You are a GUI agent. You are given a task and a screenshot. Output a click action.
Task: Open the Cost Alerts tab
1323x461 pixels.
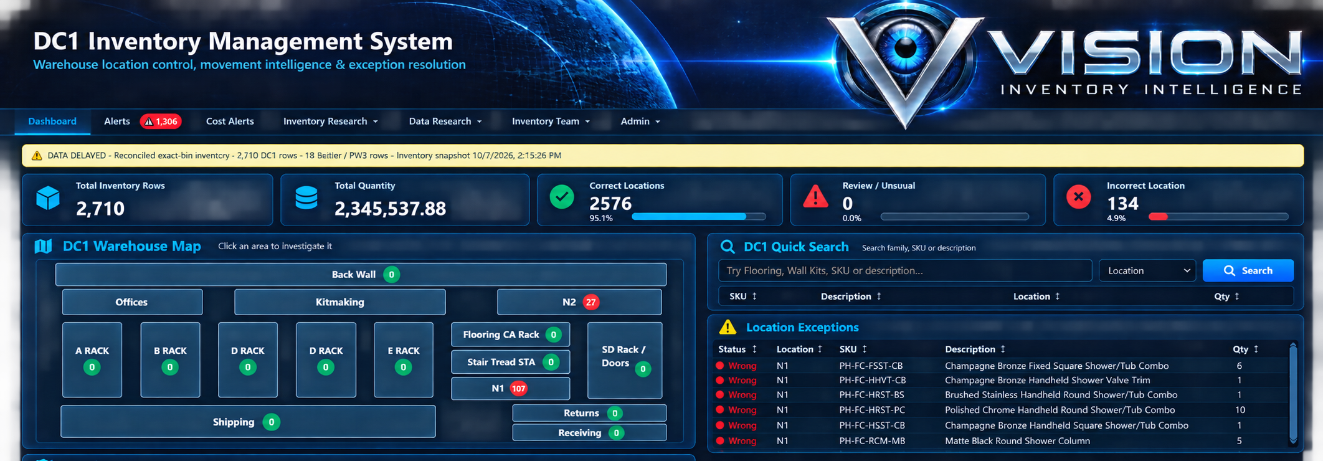point(230,121)
